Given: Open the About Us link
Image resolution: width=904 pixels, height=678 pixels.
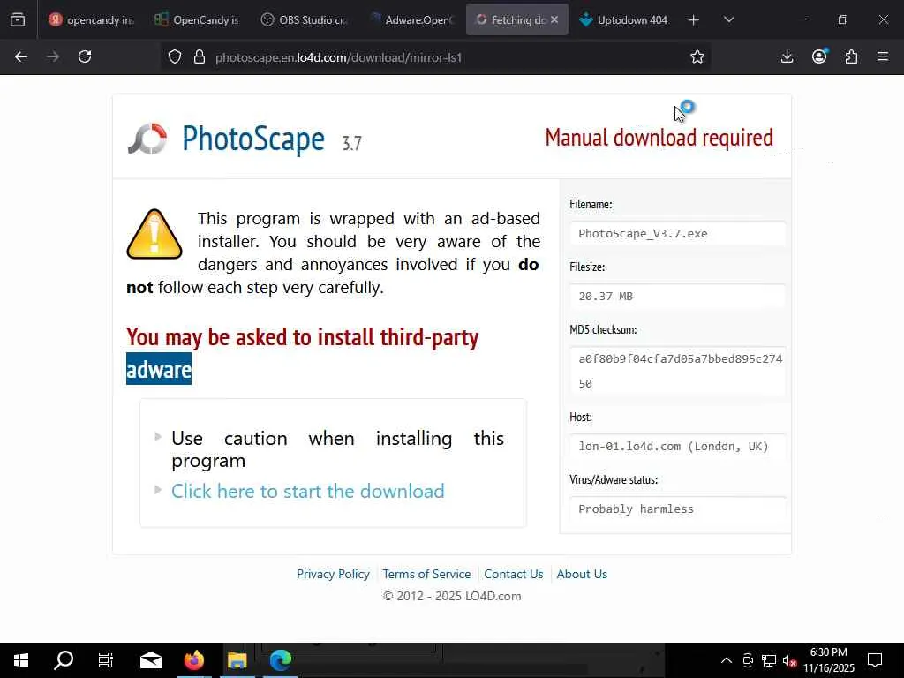Looking at the screenshot, I should (x=582, y=574).
